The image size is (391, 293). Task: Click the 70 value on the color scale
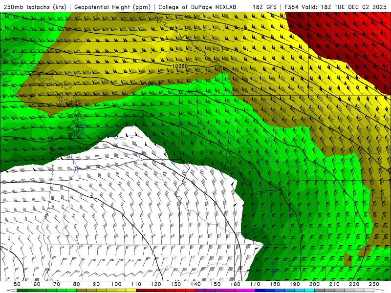[x=57, y=284]
